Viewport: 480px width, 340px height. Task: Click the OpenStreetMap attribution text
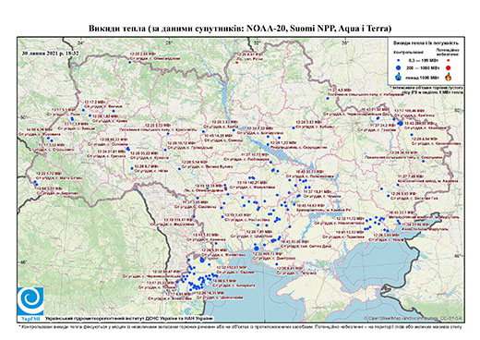[x=413, y=318]
